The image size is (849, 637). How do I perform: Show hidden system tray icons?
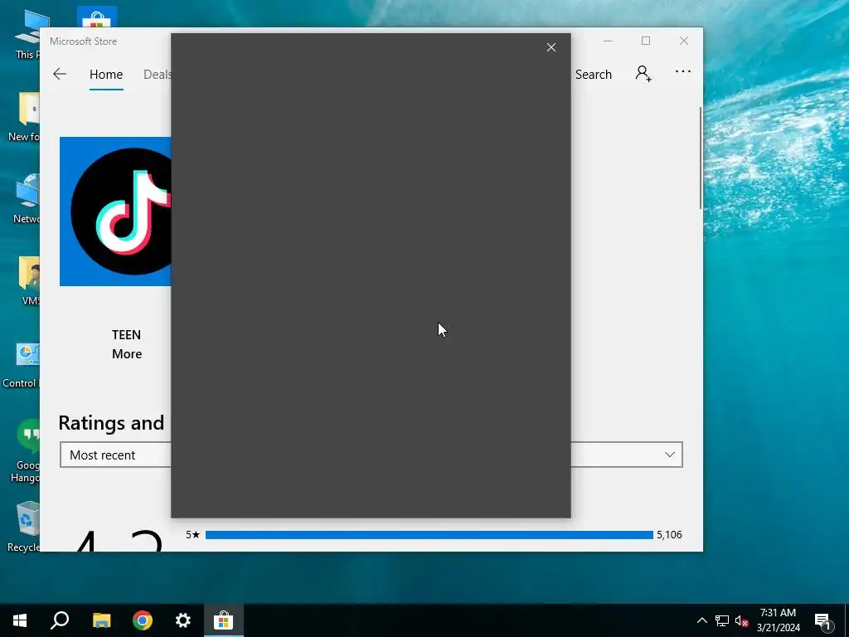[701, 620]
